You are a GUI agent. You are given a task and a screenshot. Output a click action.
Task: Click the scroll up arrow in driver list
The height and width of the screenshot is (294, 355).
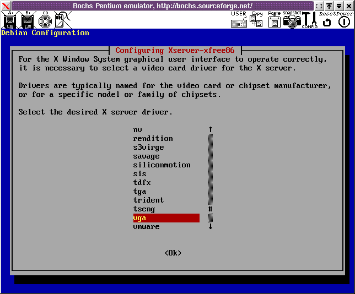tap(210, 130)
